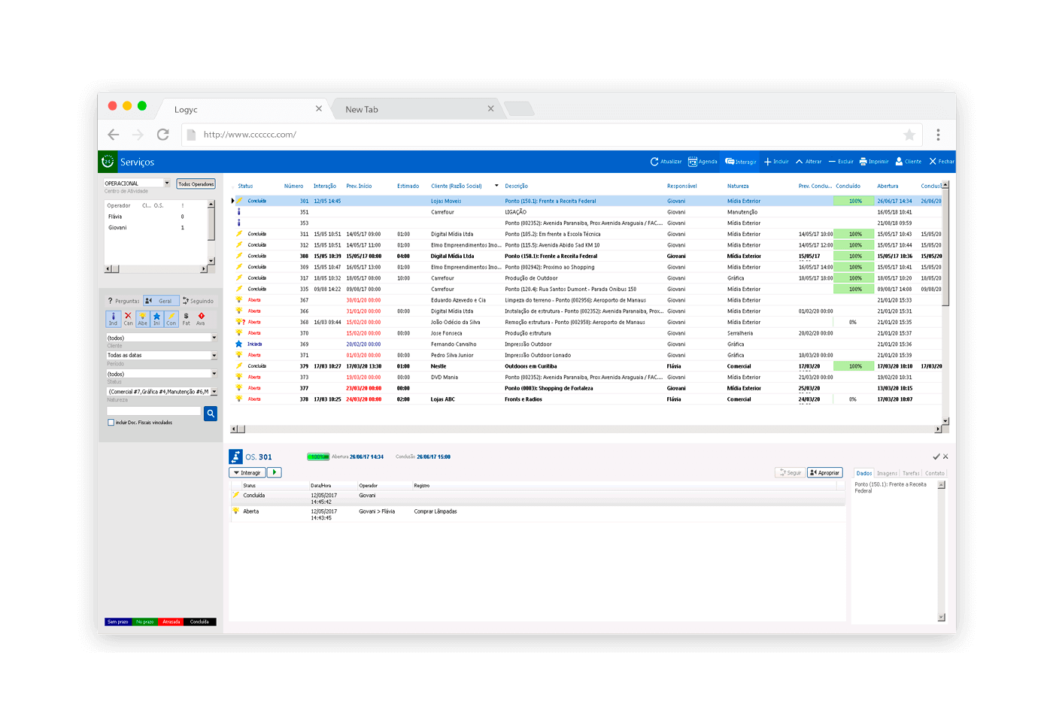Toggle the Con concluded filter
Image resolution: width=1053 pixels, height=728 pixels.
tap(171, 319)
